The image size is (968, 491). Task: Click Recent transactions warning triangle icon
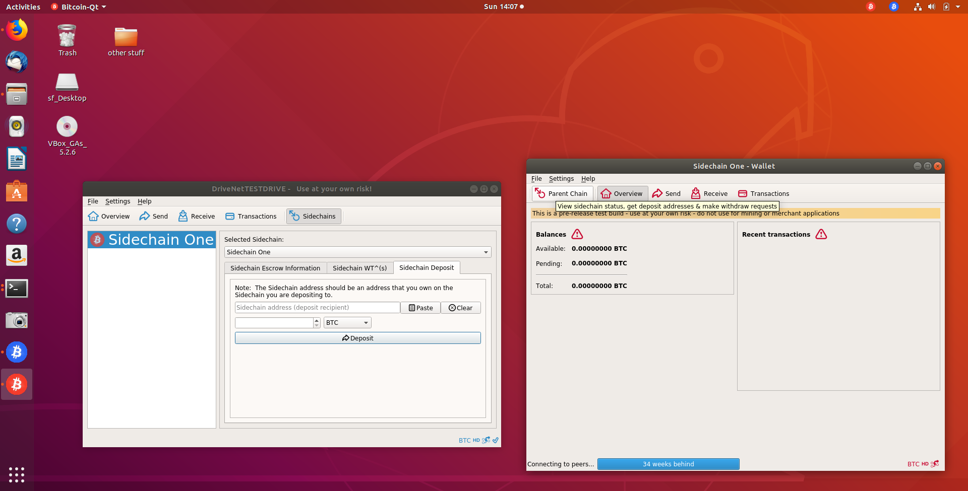821,234
